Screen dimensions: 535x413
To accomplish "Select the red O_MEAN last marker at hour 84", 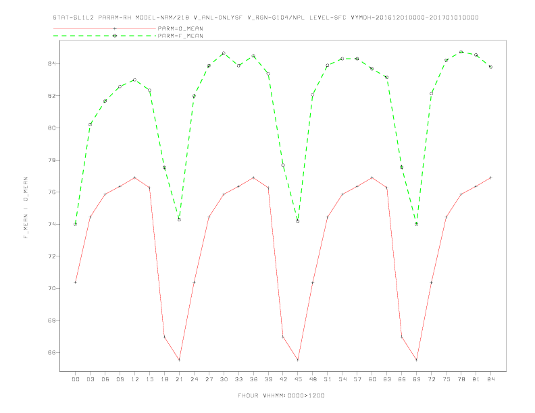I will 490,177.
